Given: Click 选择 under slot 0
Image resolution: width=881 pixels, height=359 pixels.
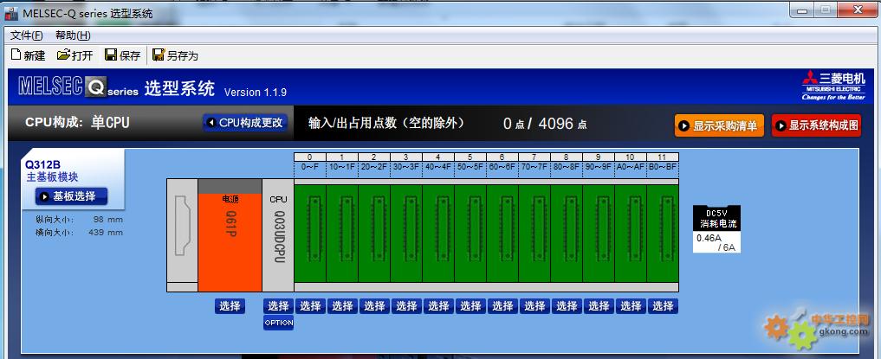Looking at the screenshot, I should pyautogui.click(x=310, y=305).
